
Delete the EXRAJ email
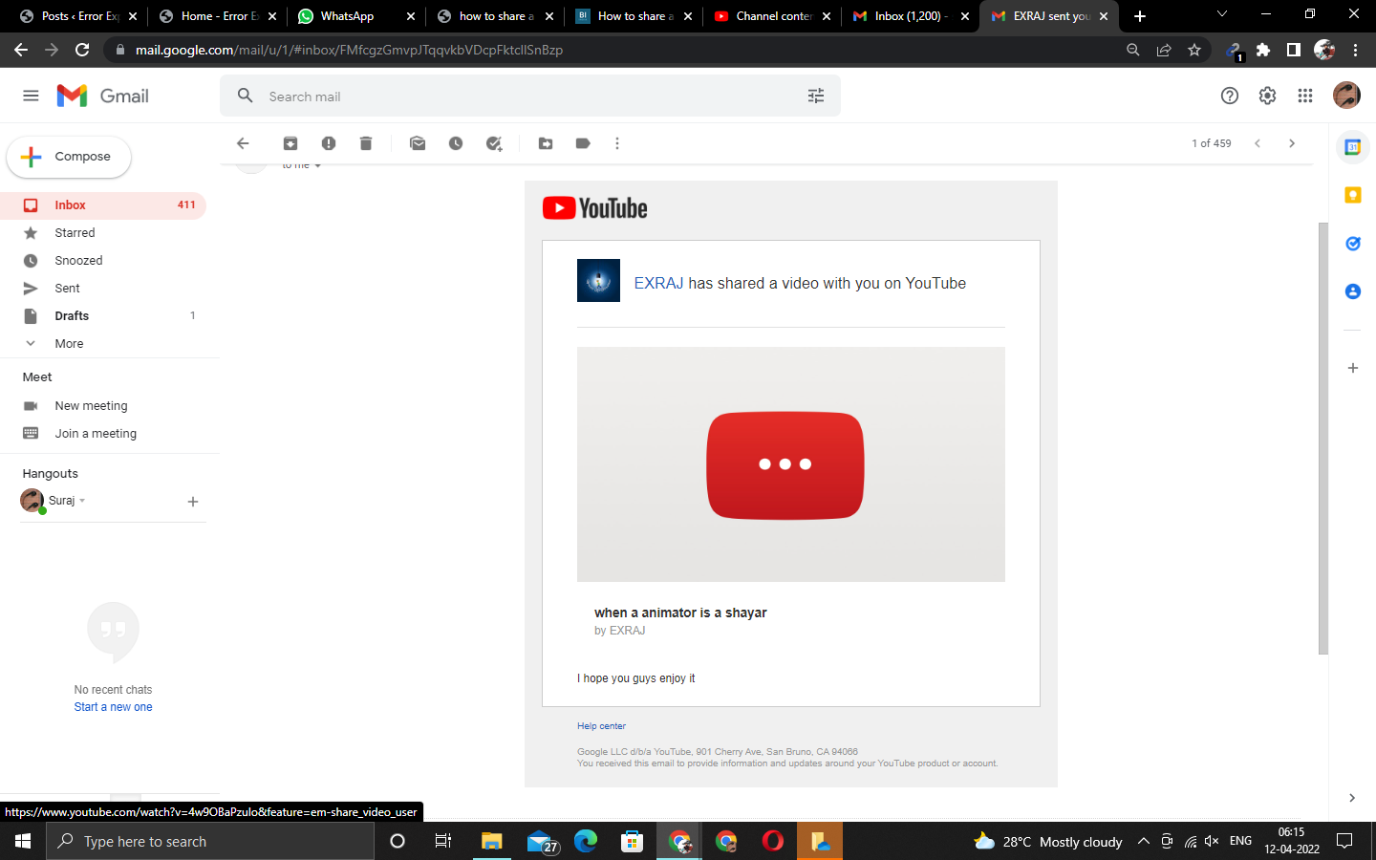365,142
